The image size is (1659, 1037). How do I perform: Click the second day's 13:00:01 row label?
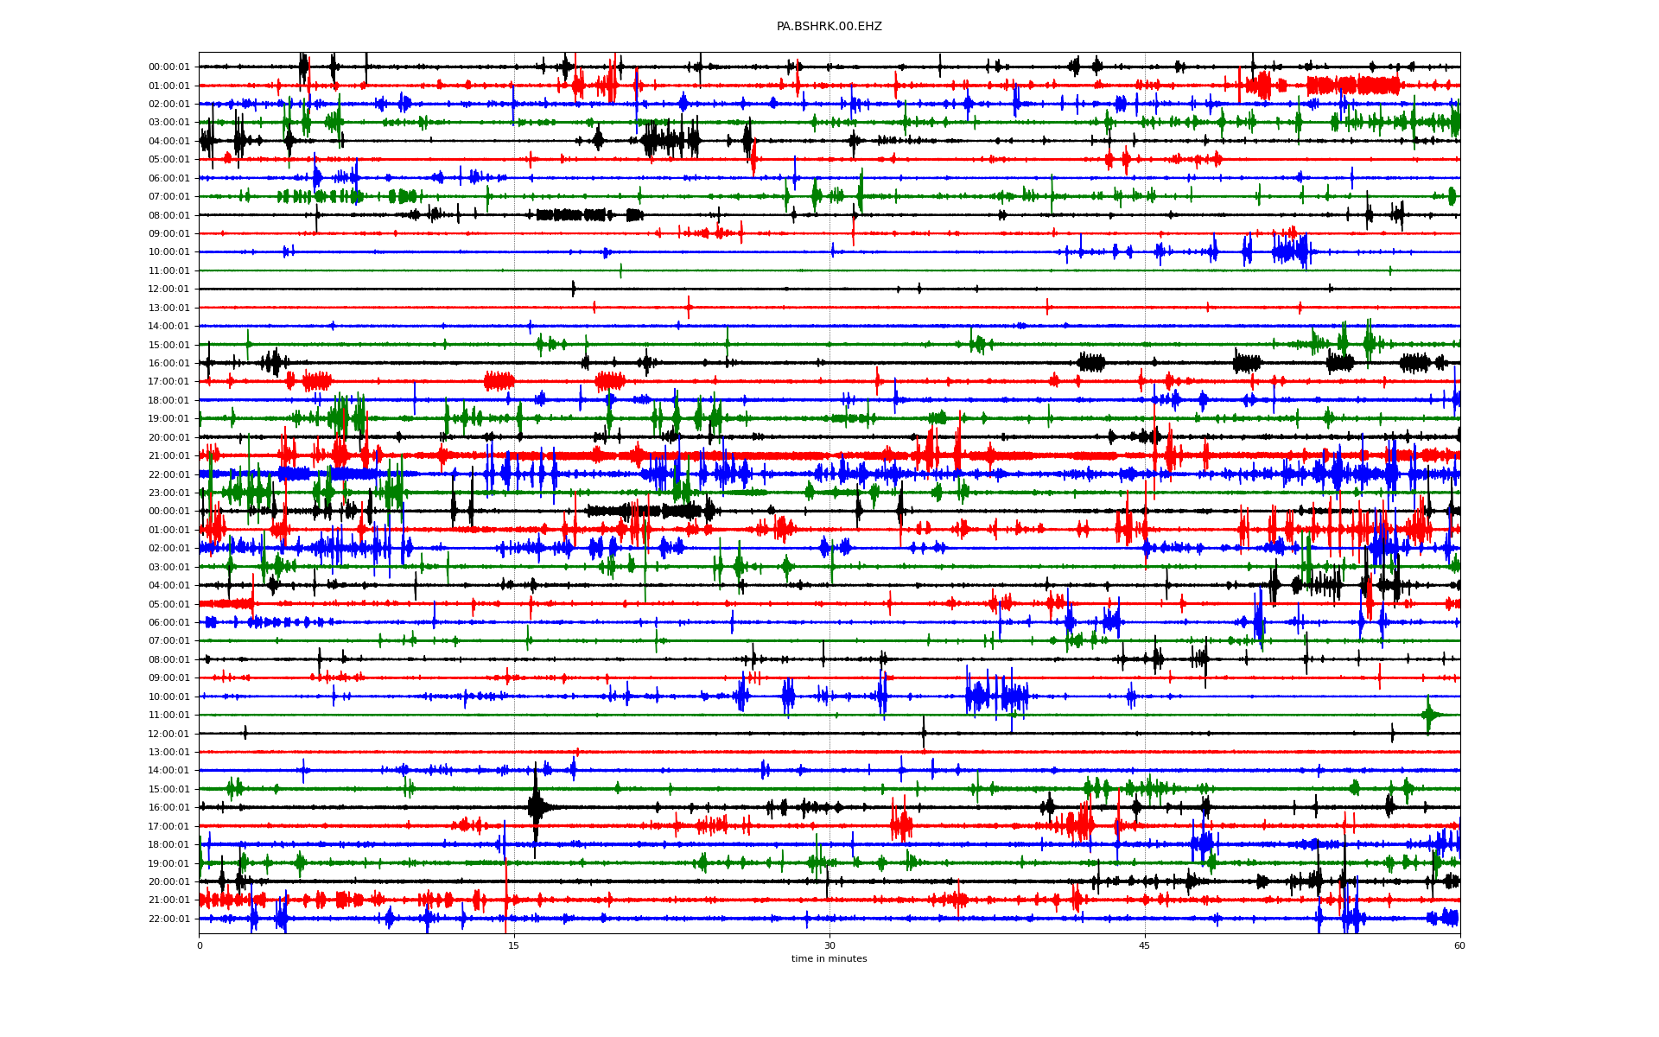168,752
